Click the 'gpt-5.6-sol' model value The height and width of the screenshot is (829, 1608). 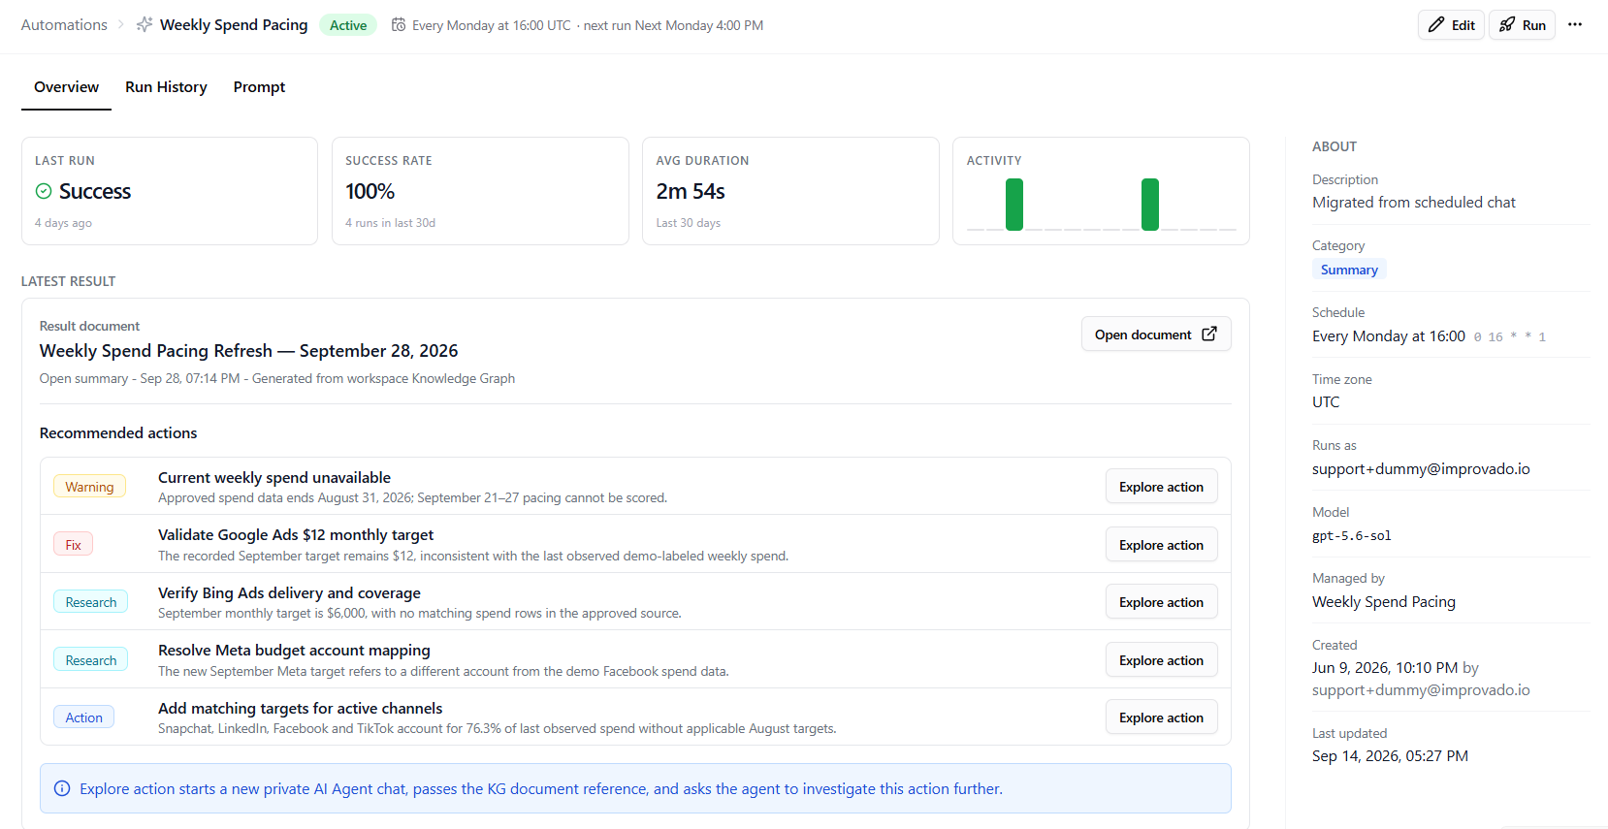(1352, 535)
